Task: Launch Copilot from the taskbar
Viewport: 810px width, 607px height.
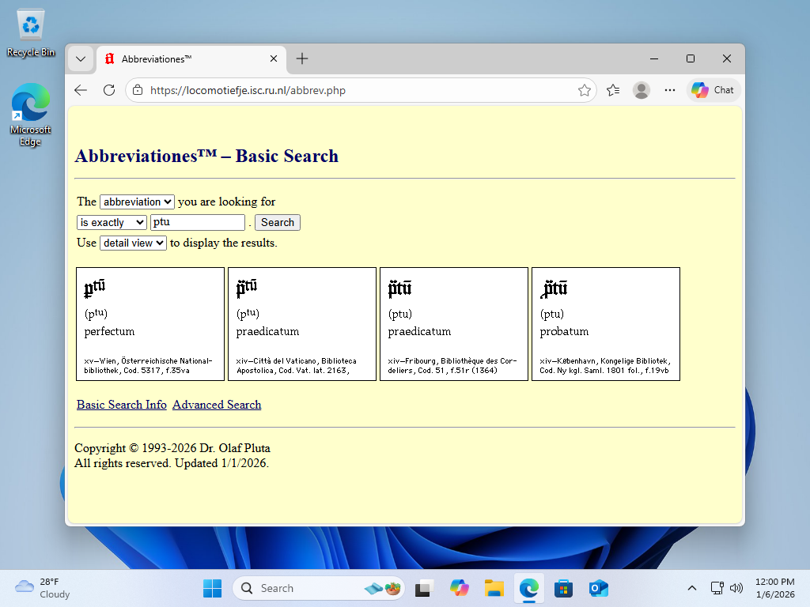Action: click(x=459, y=588)
